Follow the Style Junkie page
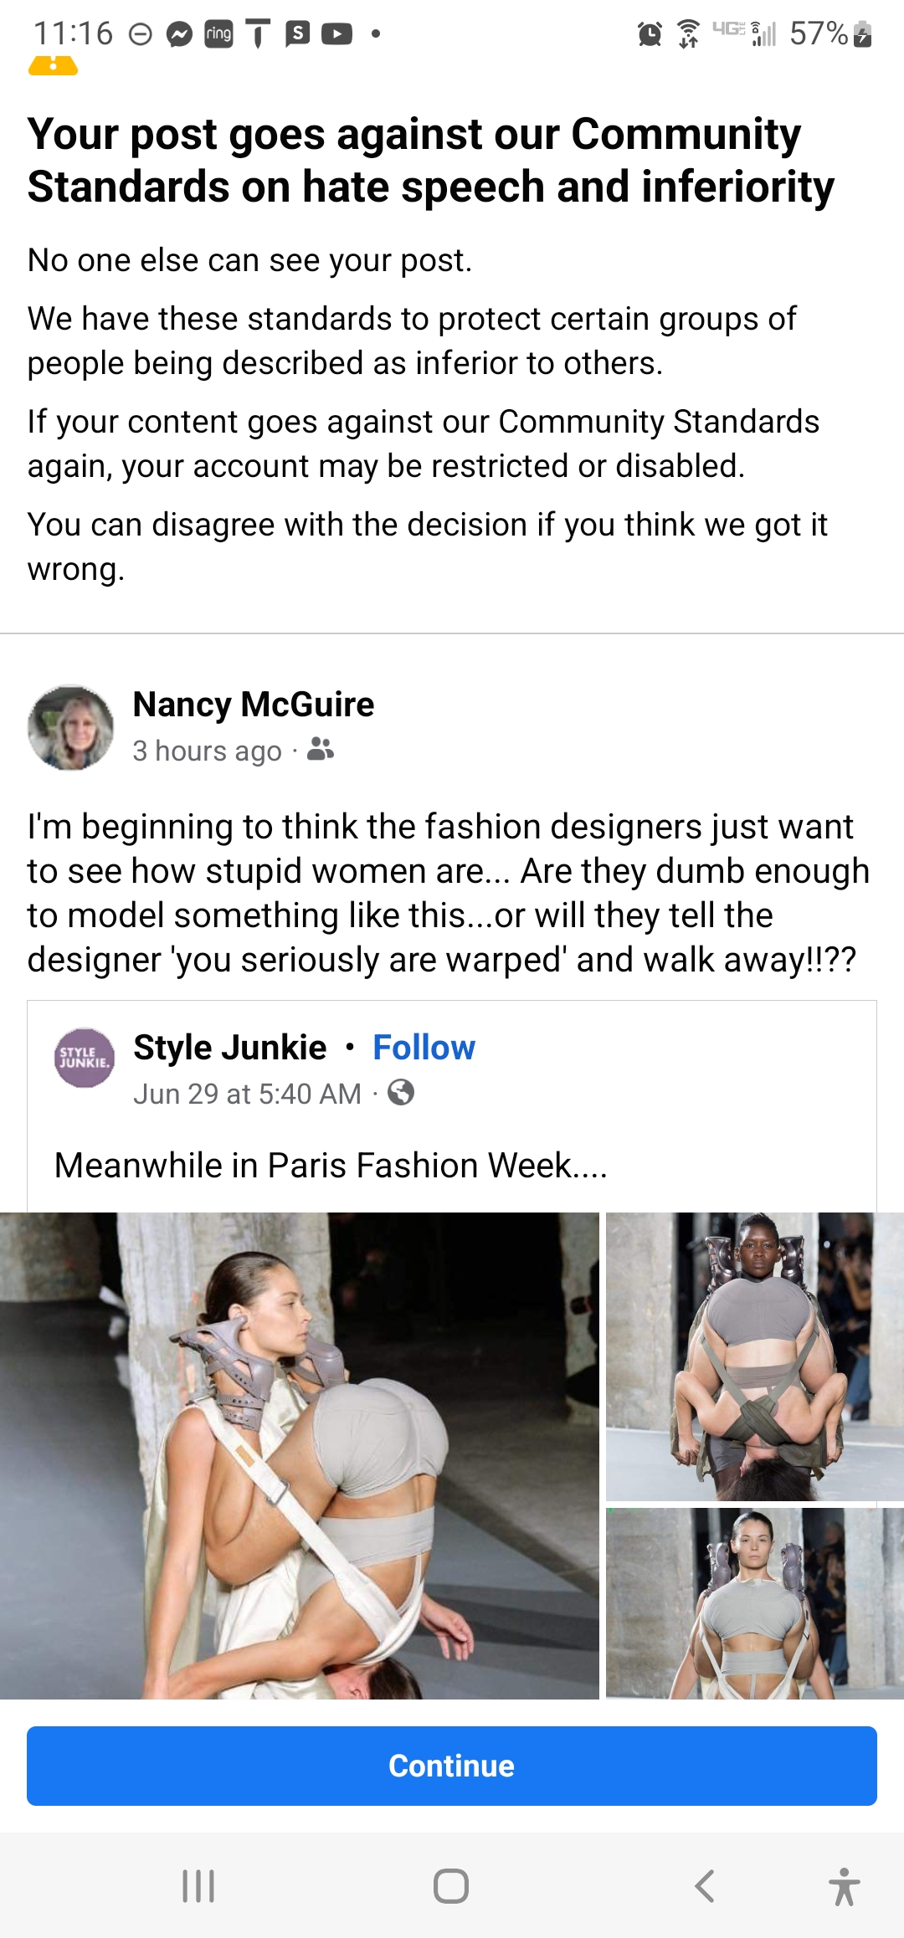 point(424,1048)
